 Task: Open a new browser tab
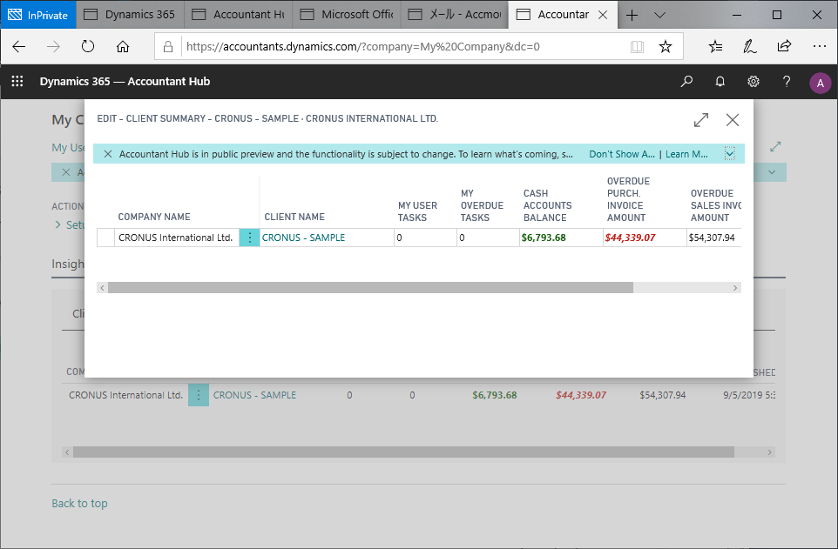pos(632,15)
